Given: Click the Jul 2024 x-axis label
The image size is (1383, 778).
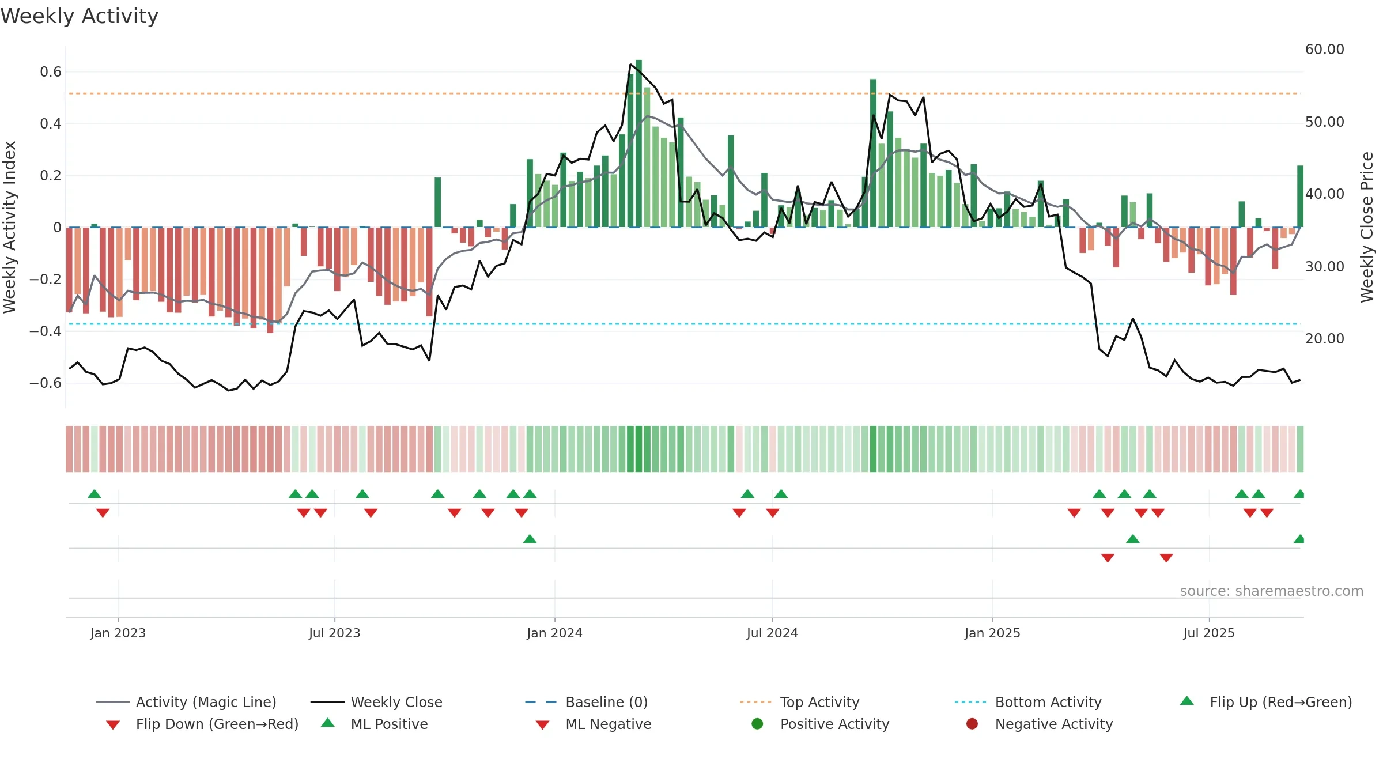Looking at the screenshot, I should click(x=773, y=633).
